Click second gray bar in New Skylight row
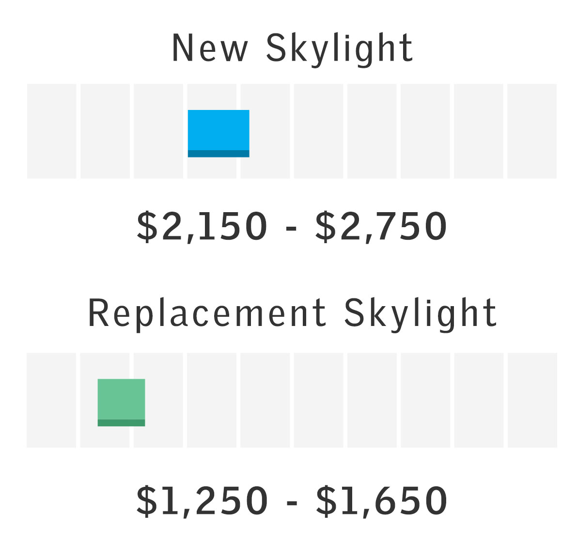 (x=105, y=131)
